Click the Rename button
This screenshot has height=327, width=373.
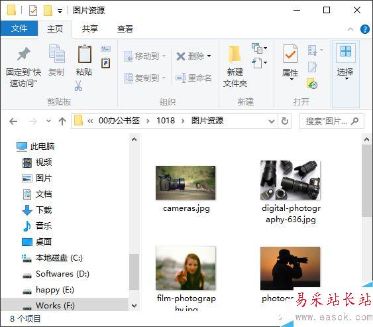point(193,78)
